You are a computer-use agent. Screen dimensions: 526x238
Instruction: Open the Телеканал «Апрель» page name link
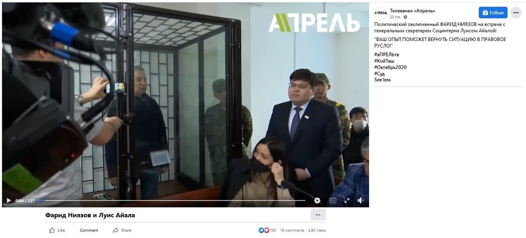coord(412,10)
